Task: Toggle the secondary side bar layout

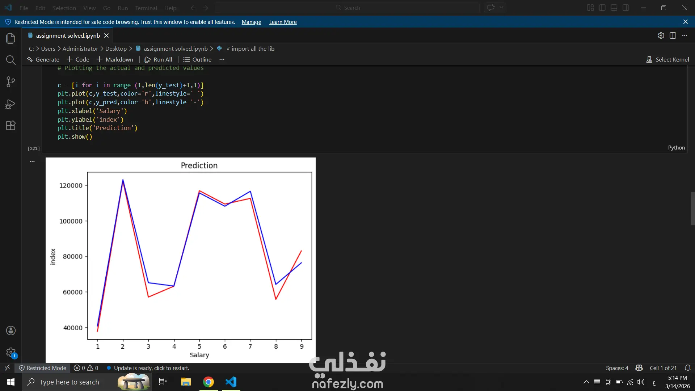Action: pos(625,8)
